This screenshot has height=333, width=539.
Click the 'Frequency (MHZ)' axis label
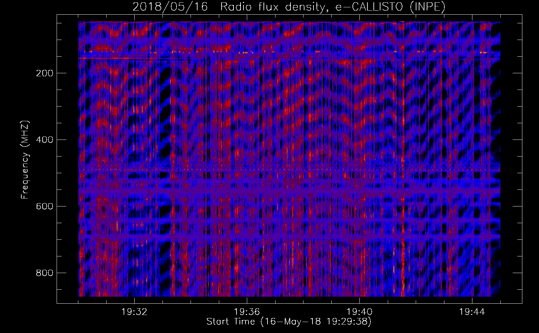pos(25,160)
